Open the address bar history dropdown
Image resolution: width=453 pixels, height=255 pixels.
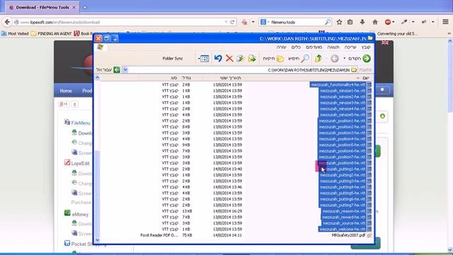coord(125,69)
